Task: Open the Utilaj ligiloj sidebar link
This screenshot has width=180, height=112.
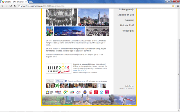Action: coord(128,31)
